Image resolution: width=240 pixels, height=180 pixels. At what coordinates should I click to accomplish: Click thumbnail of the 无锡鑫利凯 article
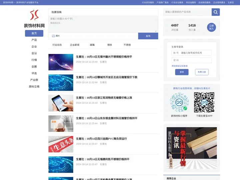click(x=61, y=165)
